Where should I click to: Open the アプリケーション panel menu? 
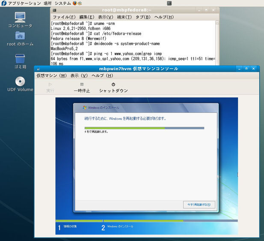click(x=24, y=3)
